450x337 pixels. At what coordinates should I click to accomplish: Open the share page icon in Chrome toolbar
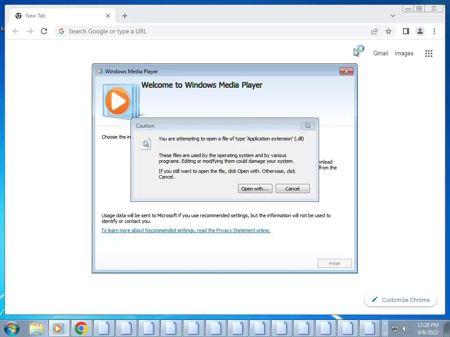pyautogui.click(x=374, y=31)
